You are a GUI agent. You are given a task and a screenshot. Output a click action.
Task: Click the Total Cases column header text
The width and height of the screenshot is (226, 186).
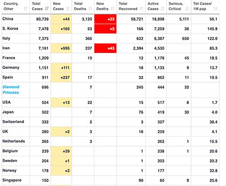point(37,6)
